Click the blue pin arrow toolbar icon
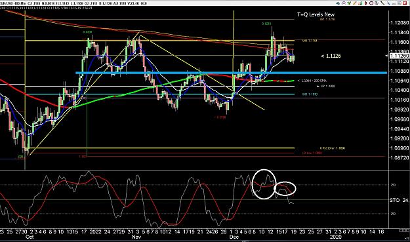This screenshot has width=410, height=242. click(388, 3)
